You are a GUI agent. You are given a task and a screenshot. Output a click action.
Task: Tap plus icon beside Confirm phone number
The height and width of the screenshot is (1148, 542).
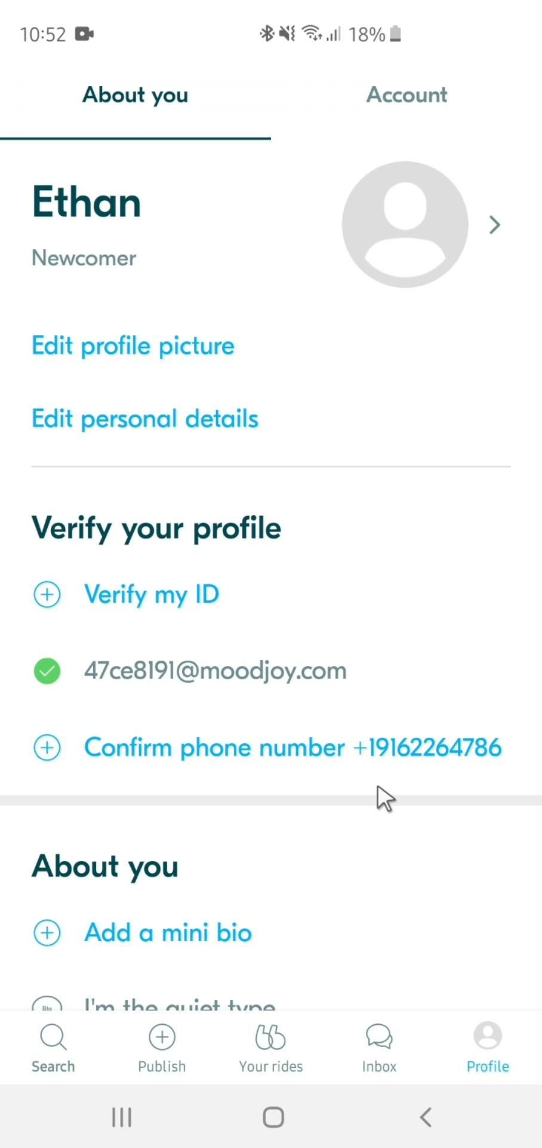tap(47, 747)
